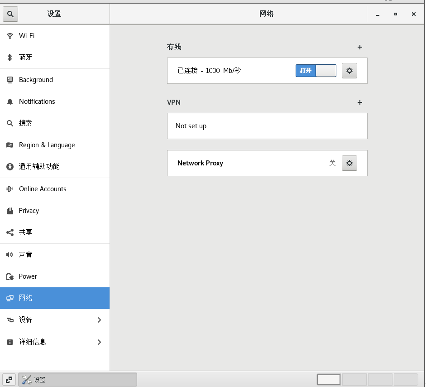The image size is (426, 387).
Task: Switch to the first workspace in pager
Action: click(329, 380)
